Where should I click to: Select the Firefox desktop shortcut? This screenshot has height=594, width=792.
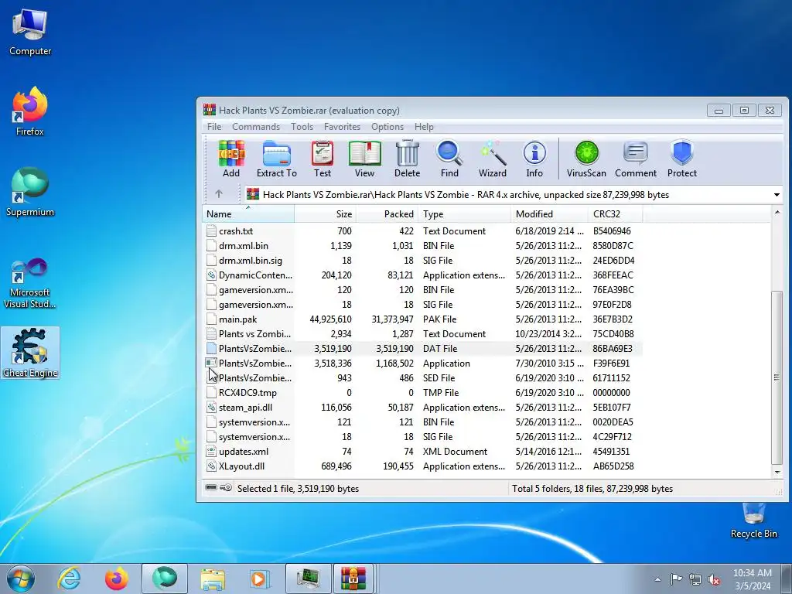point(30,111)
